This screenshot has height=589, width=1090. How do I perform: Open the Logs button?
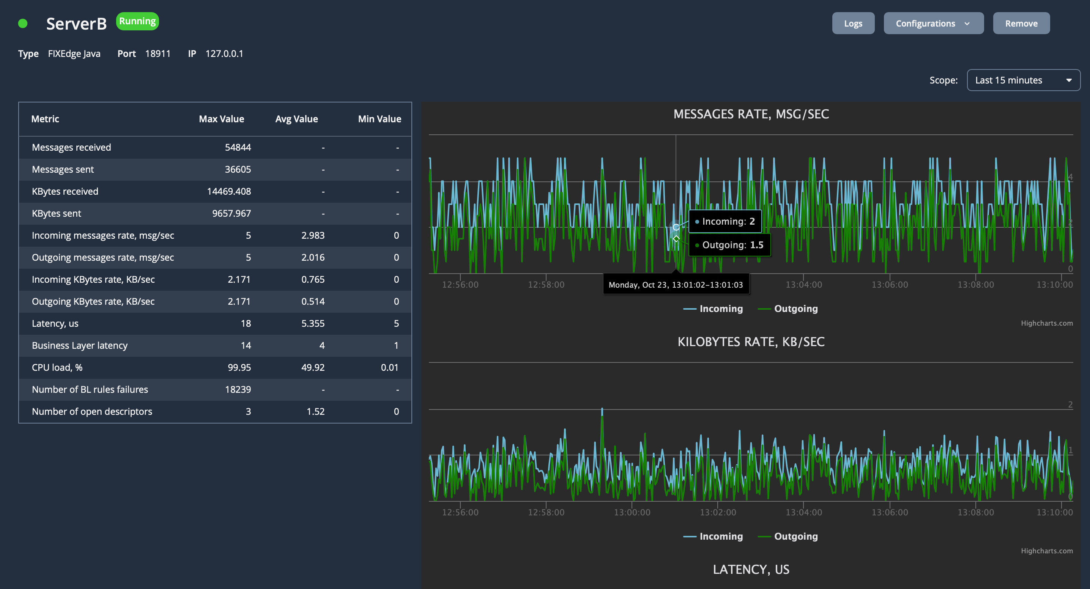pos(853,24)
